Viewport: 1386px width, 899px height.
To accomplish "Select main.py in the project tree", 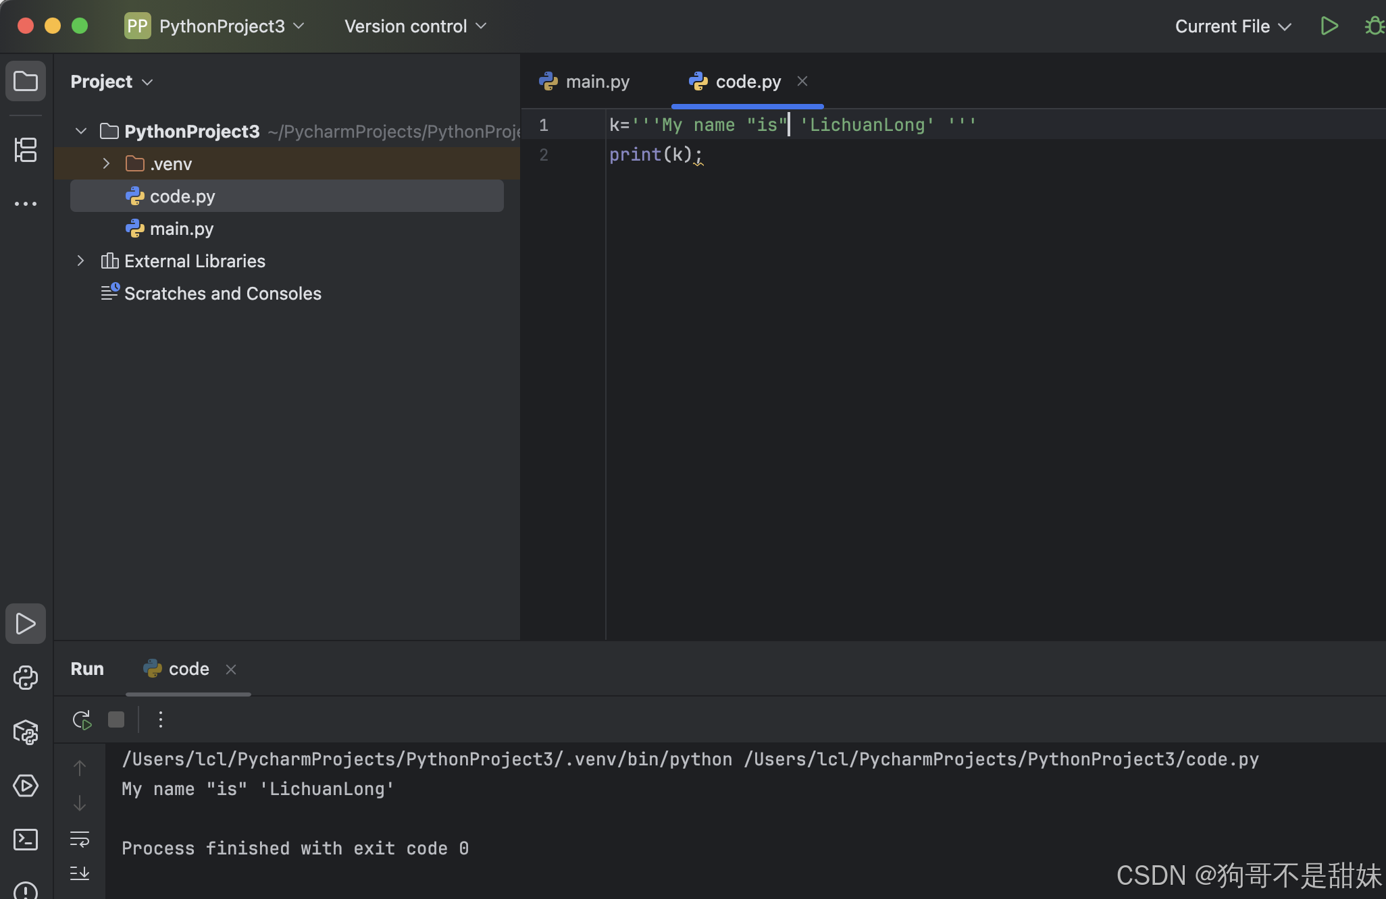I will point(181,229).
